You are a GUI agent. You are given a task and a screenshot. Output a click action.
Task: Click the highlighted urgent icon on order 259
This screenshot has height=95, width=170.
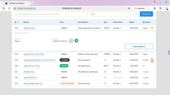click(x=152, y=60)
